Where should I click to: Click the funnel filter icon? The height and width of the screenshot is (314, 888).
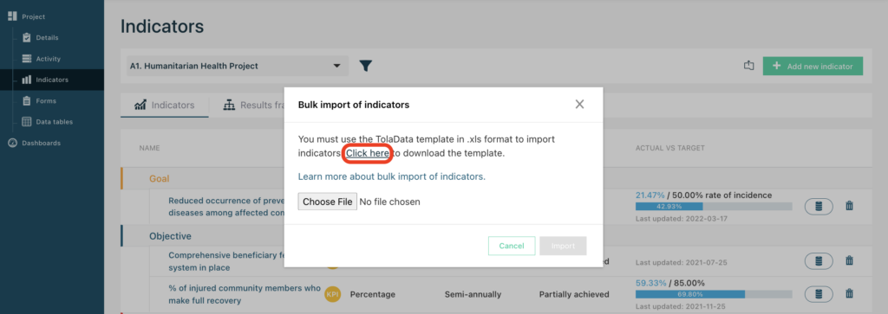[366, 66]
